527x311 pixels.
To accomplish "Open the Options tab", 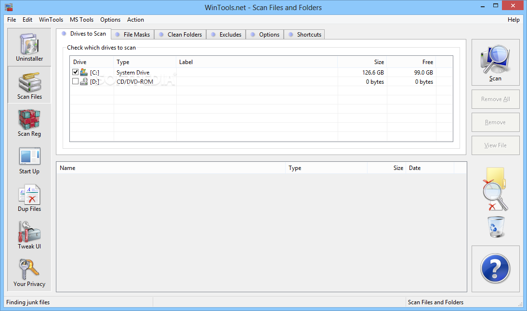I will 265,35.
